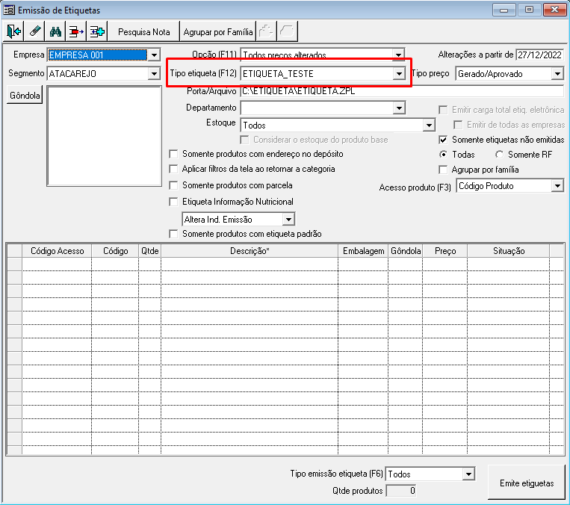The image size is (570, 505).
Task: Open the Segmento dropdown
Action: 154,74
